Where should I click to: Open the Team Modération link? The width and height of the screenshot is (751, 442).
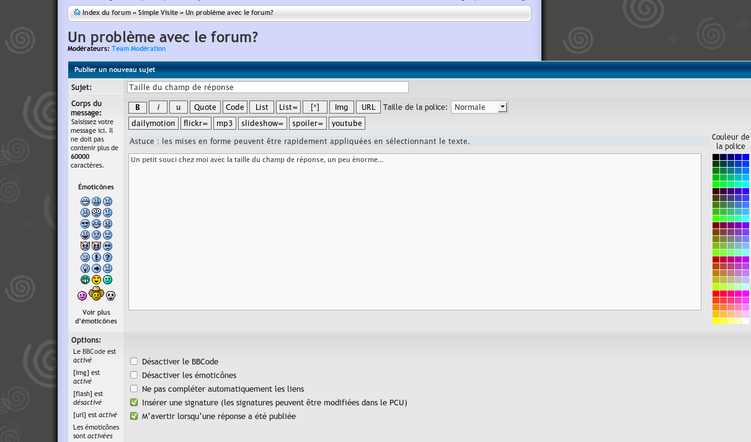[x=138, y=48]
